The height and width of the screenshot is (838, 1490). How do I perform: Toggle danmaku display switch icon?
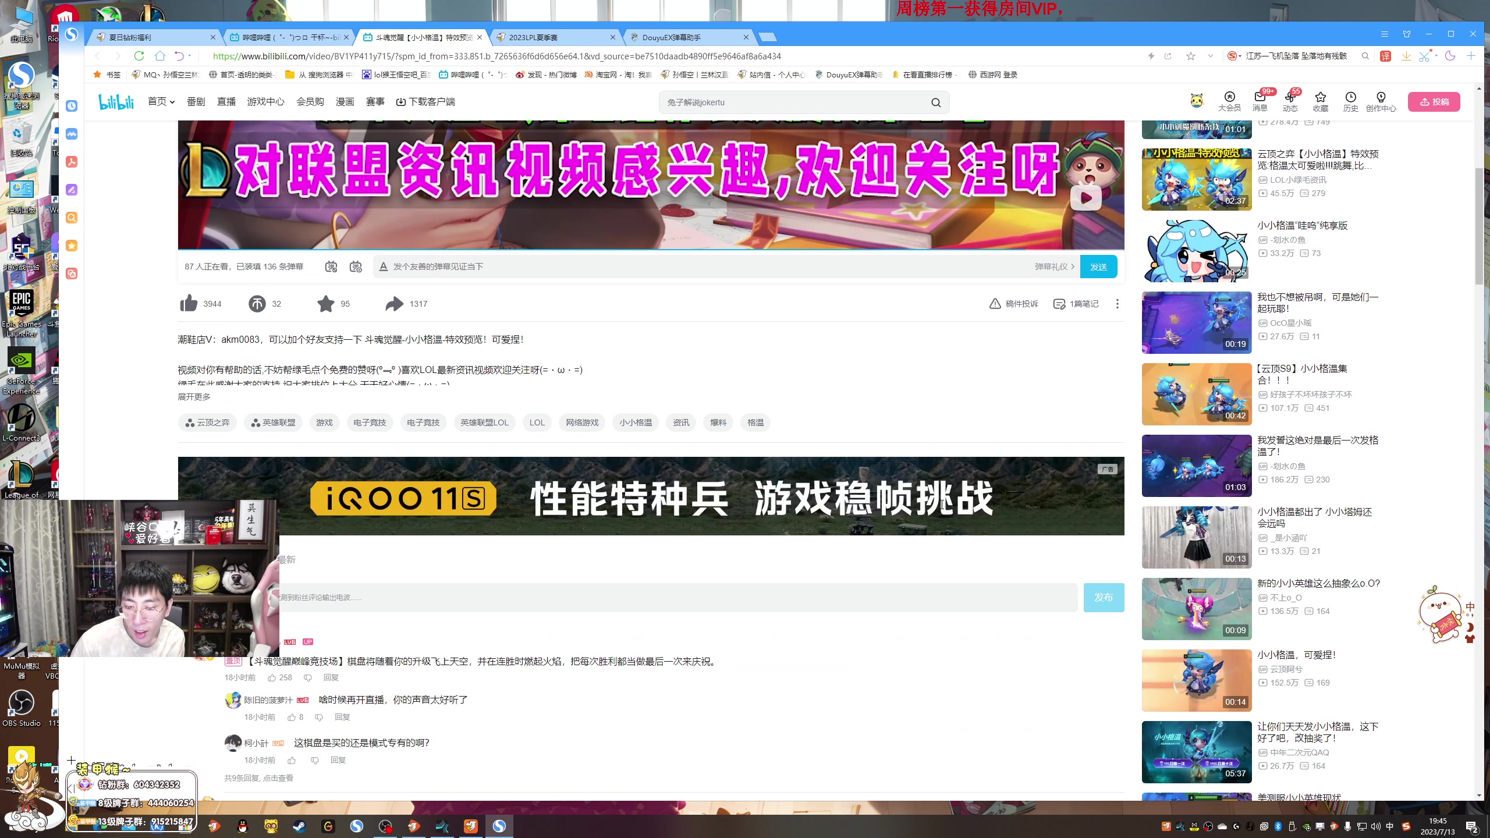click(331, 267)
